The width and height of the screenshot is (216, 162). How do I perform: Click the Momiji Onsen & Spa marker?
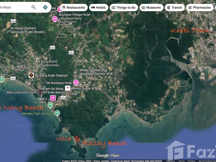(67, 88)
